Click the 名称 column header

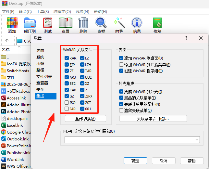click(x=6, y=50)
